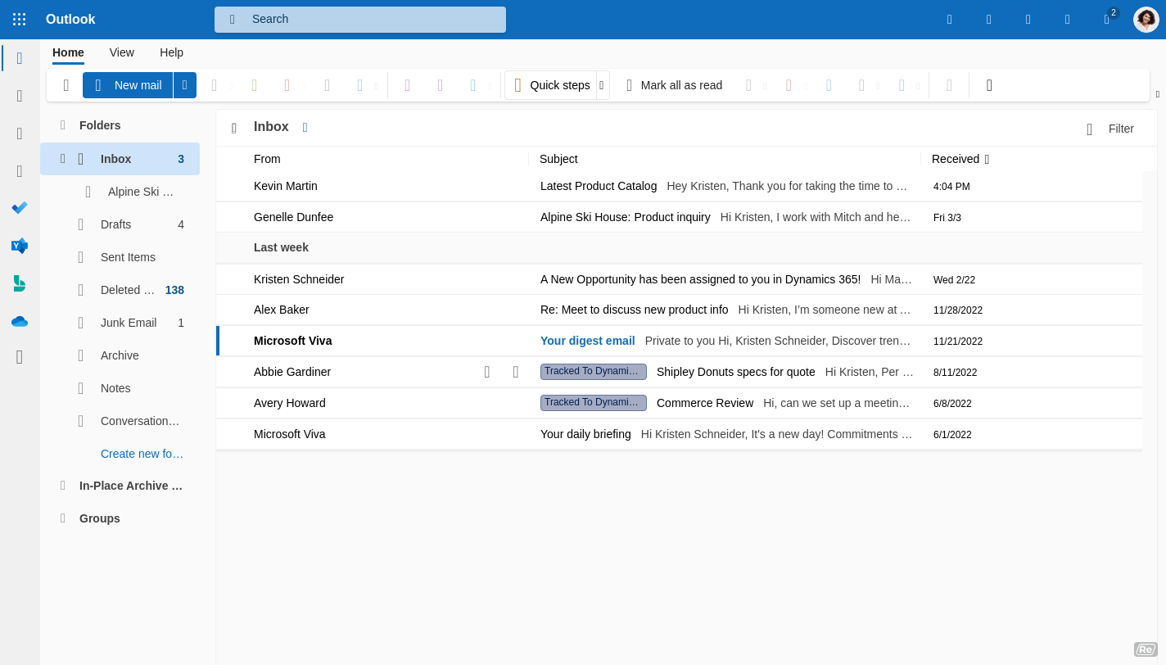Expand the Groups section
Screen dimensions: 1166x665
(x=62, y=518)
